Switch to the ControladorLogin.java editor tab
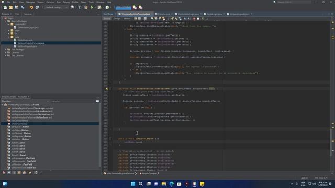The width and height of the screenshot is (335, 188). [x=188, y=14]
